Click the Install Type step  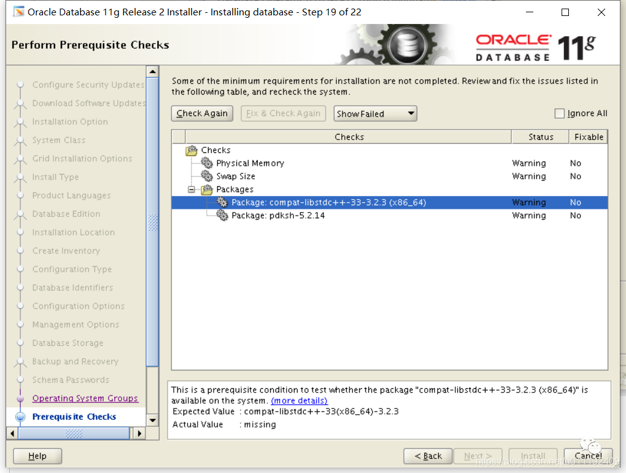point(55,177)
